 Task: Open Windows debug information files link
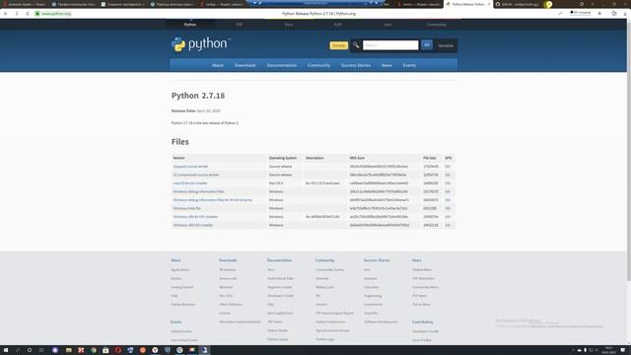tap(199, 191)
